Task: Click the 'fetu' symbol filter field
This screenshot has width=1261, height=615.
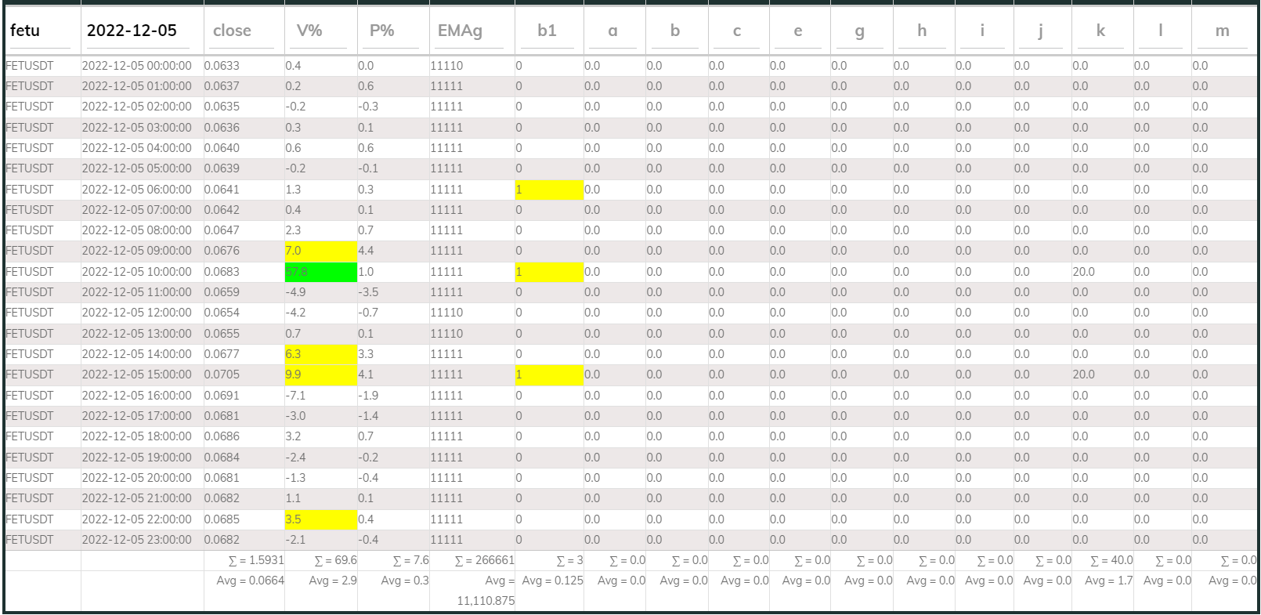Action: point(41,31)
